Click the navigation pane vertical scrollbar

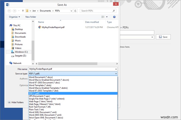[x=33, y=50]
